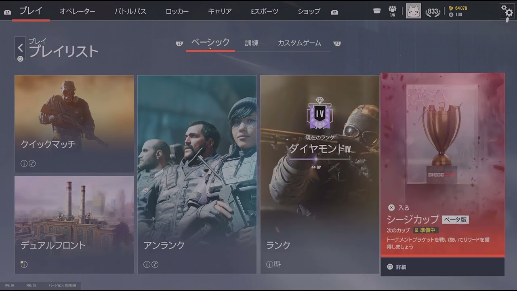
Task: Show info for クイックマッチ
Action: point(24,163)
